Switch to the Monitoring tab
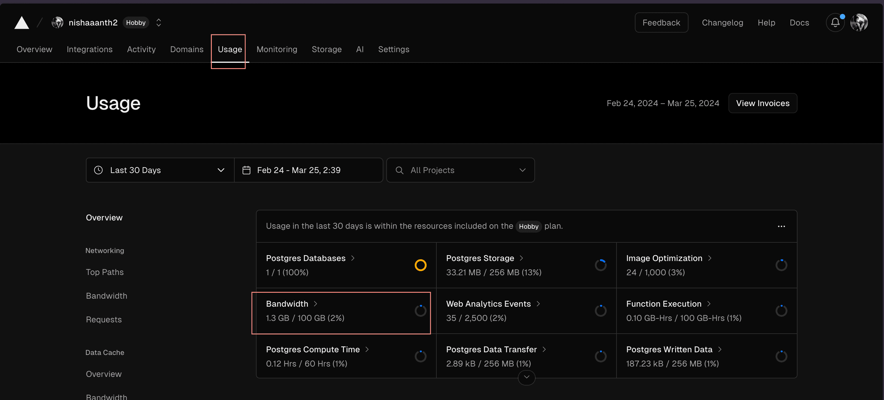 click(277, 49)
